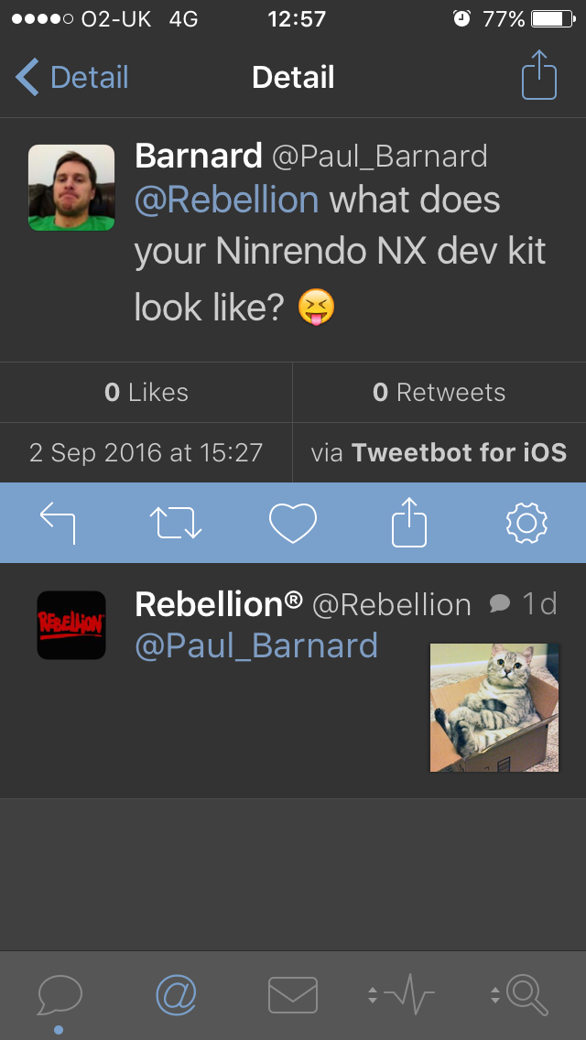Screen dimensions: 586x1040
Task: Open tweet options gear icon
Action: point(526,523)
